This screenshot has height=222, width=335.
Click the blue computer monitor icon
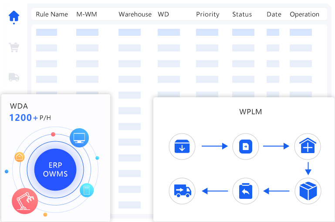click(x=79, y=138)
